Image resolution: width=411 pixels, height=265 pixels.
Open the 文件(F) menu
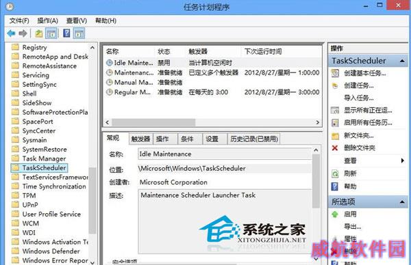(19, 20)
